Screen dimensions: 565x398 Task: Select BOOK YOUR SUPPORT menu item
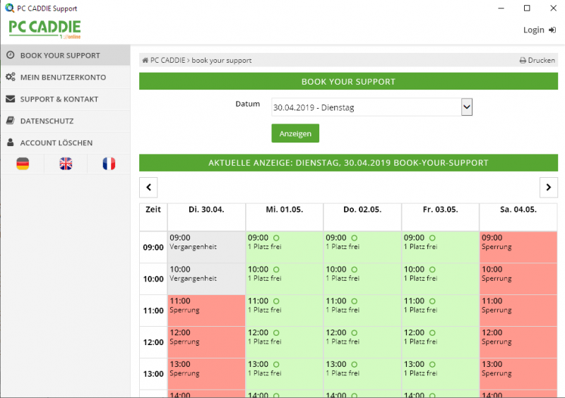pos(65,56)
